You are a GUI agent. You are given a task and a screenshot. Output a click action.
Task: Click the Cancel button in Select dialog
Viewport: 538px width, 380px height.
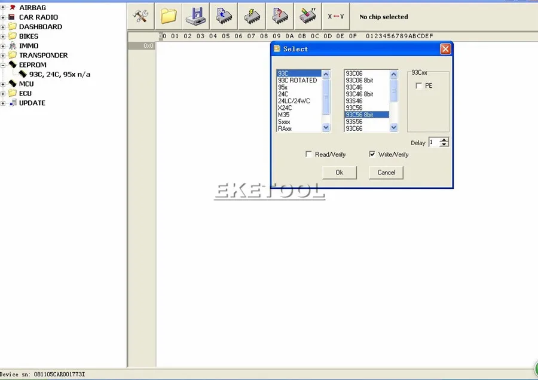pos(386,173)
